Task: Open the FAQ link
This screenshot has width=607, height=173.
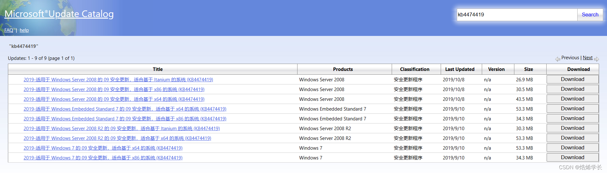Action: pyautogui.click(x=9, y=30)
